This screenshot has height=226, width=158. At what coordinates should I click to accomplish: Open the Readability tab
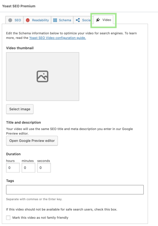point(37,20)
